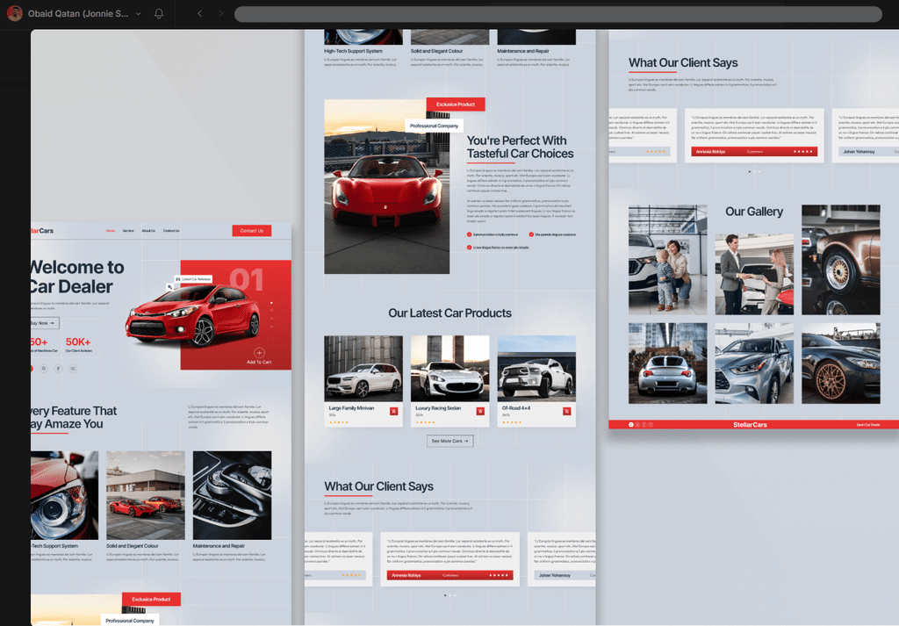Open the red hatchback hero image
Viewport: 899px width, 626px height.
(192, 314)
